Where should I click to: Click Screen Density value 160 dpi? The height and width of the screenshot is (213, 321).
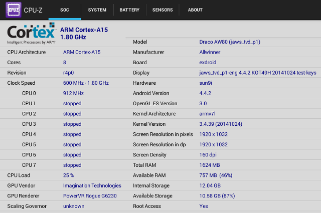pos(208,155)
